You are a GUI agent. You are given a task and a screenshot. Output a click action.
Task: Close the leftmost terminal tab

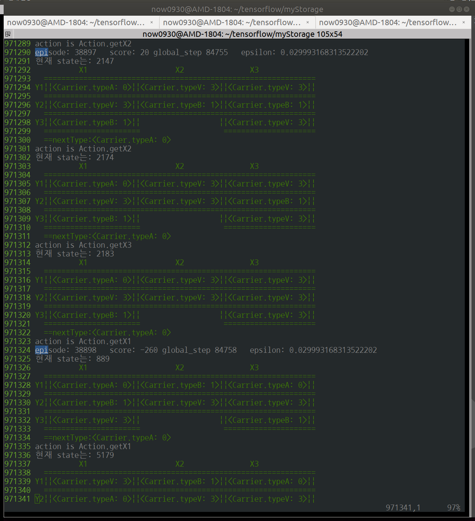pos(152,23)
